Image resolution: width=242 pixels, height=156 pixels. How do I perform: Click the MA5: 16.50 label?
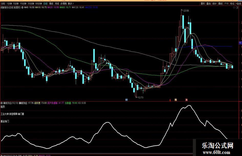[x=29, y=7]
